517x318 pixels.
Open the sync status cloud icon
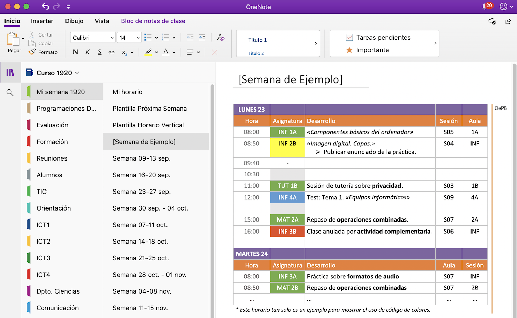point(492,21)
